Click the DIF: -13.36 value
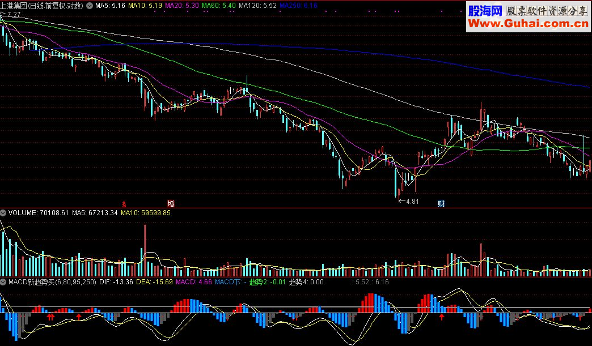The image size is (592, 346). (x=116, y=282)
